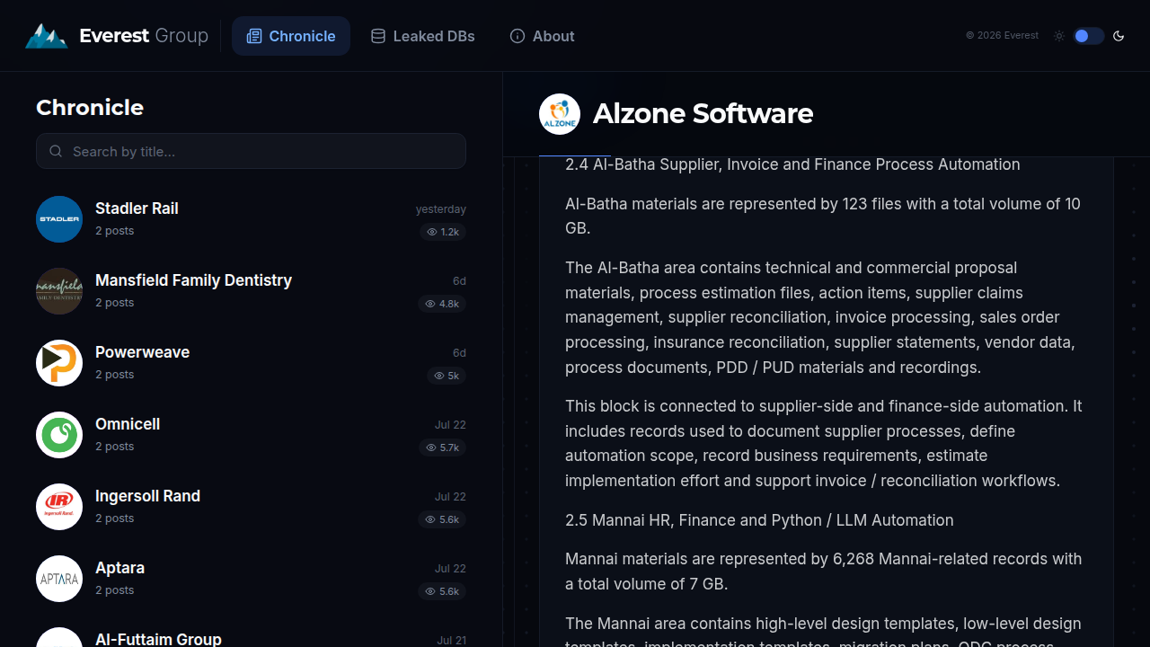Click the database icon beside Leaked DBs
Image resolution: width=1150 pixels, height=647 pixels.
point(378,36)
